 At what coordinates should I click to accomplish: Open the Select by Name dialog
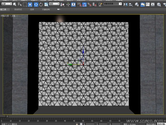[x=20, y=4]
